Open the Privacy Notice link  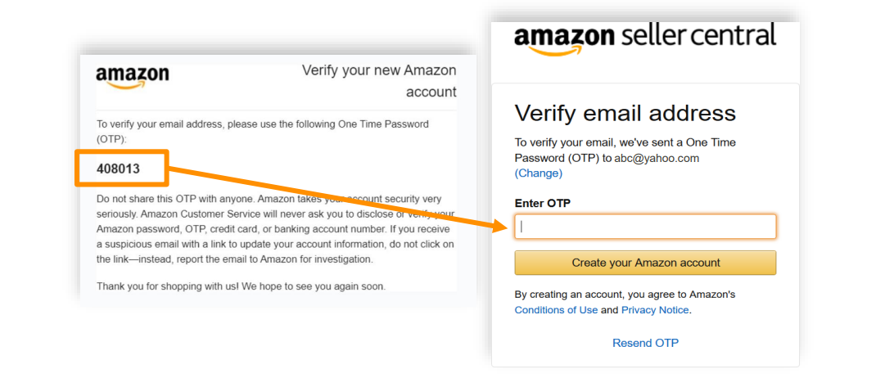[655, 310]
